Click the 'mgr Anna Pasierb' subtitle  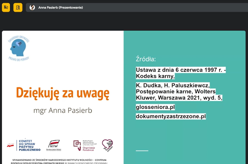(62, 110)
